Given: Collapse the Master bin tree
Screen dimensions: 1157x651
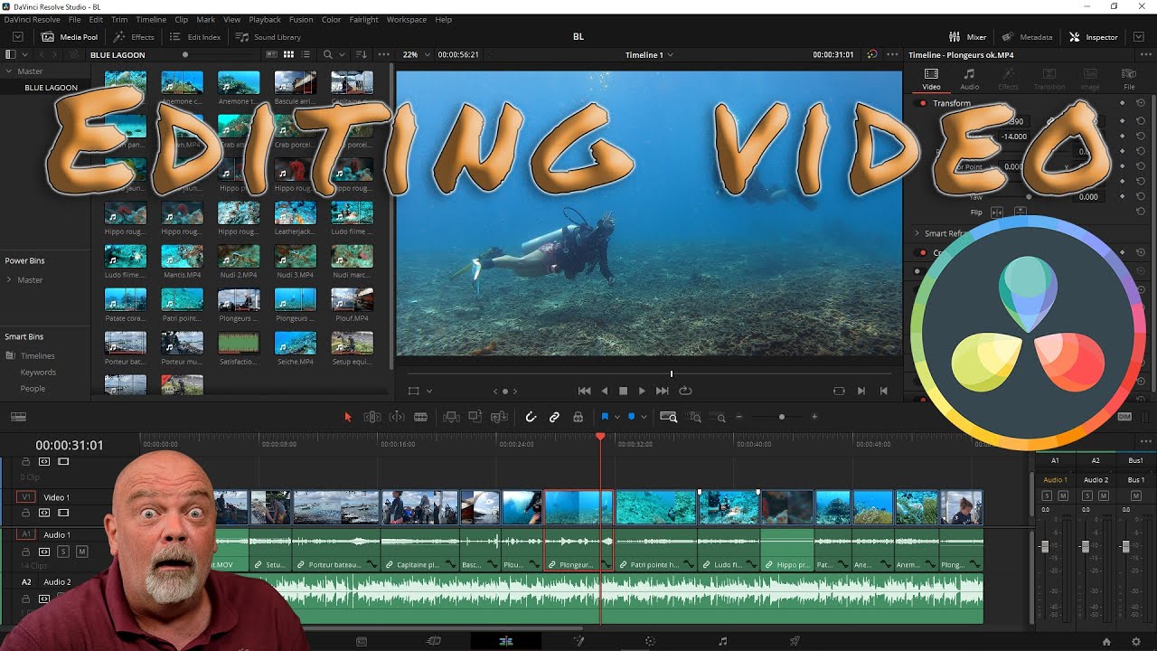Looking at the screenshot, I should click(x=9, y=71).
